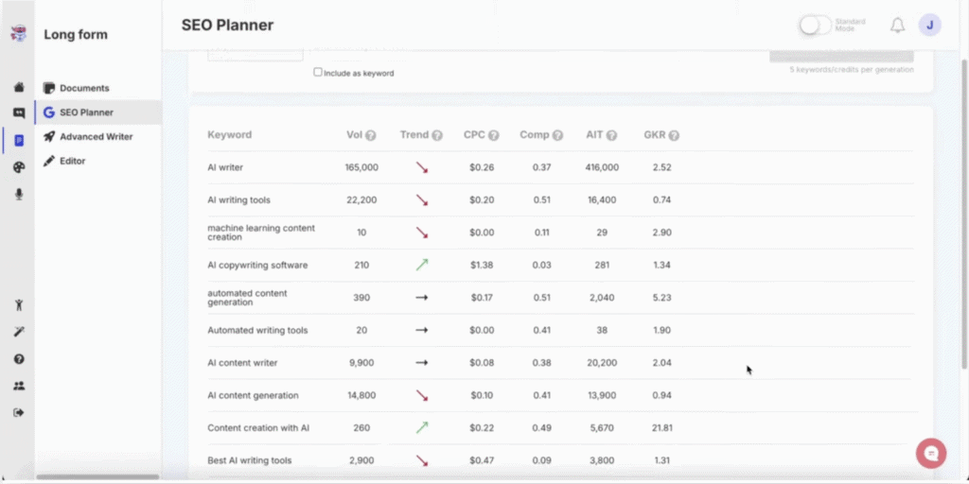
Task: Open Documents in the Long form menu
Action: point(84,88)
